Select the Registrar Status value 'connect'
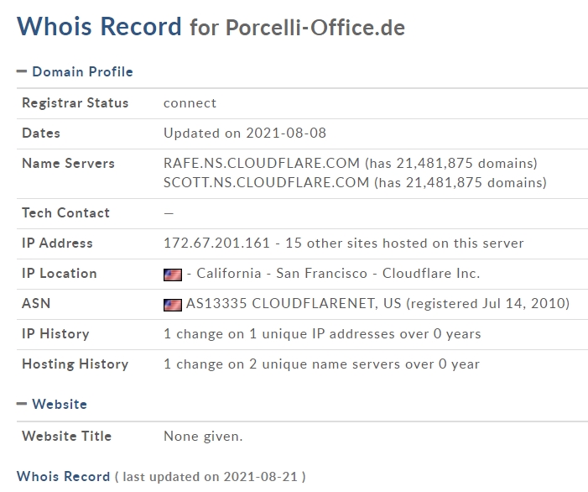Image resolution: width=588 pixels, height=492 pixels. [190, 103]
